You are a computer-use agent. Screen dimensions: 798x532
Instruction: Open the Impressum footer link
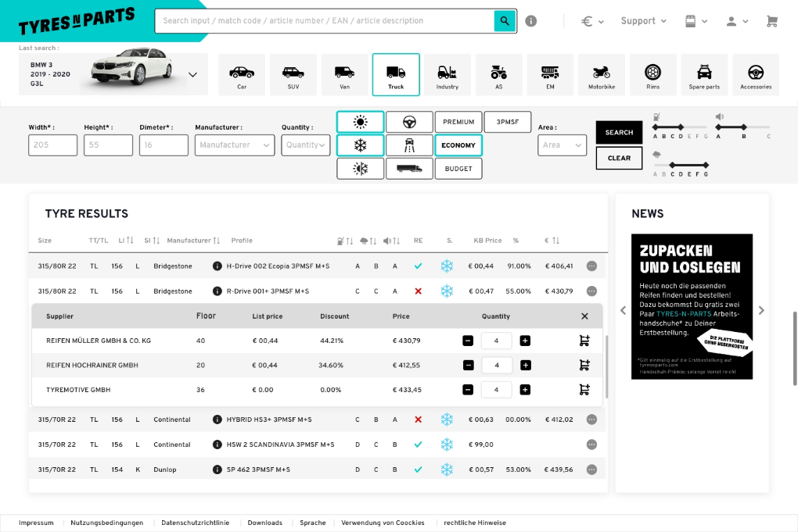pos(36,523)
